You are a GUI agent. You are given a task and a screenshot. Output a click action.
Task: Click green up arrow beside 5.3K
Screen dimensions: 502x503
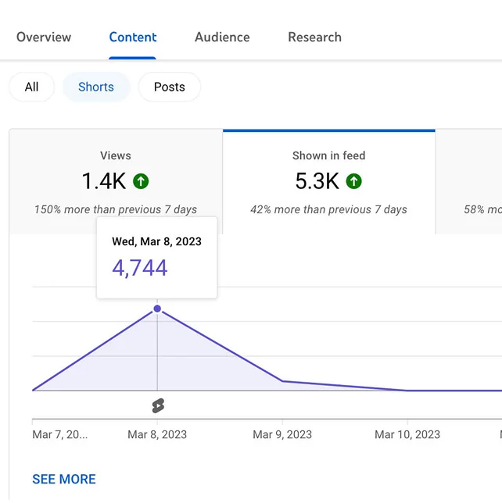(354, 182)
